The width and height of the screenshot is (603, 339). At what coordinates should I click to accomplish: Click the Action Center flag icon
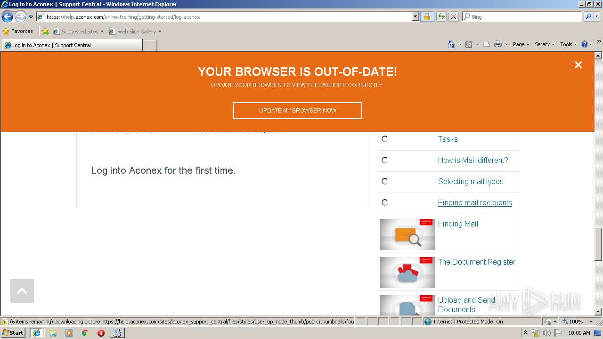click(558, 333)
